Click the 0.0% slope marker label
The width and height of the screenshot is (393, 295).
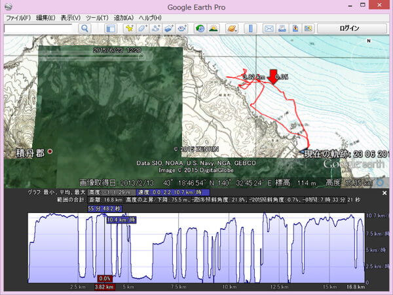[105, 279]
